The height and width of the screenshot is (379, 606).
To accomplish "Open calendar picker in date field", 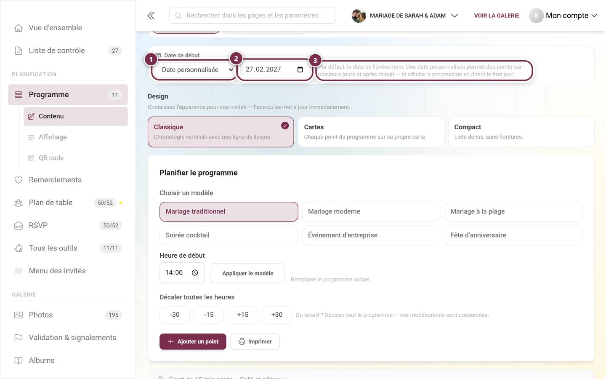I will tap(300, 69).
